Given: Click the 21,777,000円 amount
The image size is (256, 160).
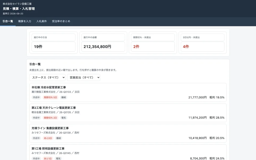Looking at the screenshot, I should point(198,98).
